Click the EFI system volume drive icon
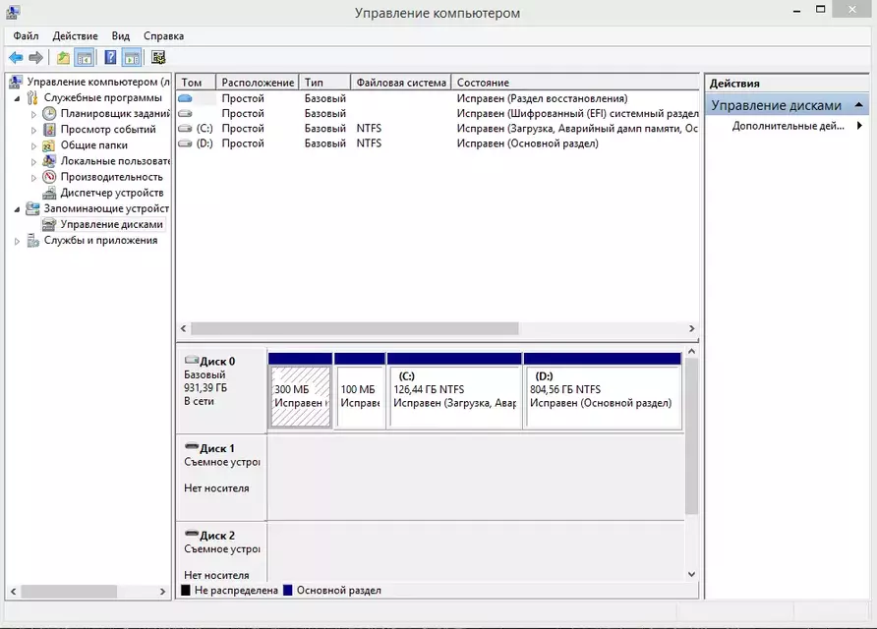 click(x=185, y=113)
